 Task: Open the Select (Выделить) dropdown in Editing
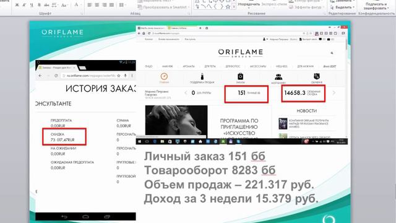pos(342,7)
